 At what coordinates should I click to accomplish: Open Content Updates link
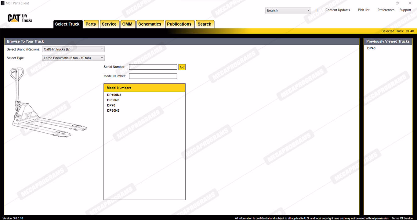point(338,10)
